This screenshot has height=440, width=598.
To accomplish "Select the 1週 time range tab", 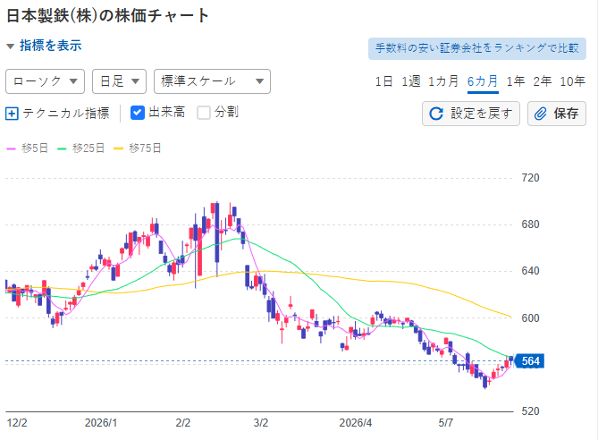I will (411, 81).
